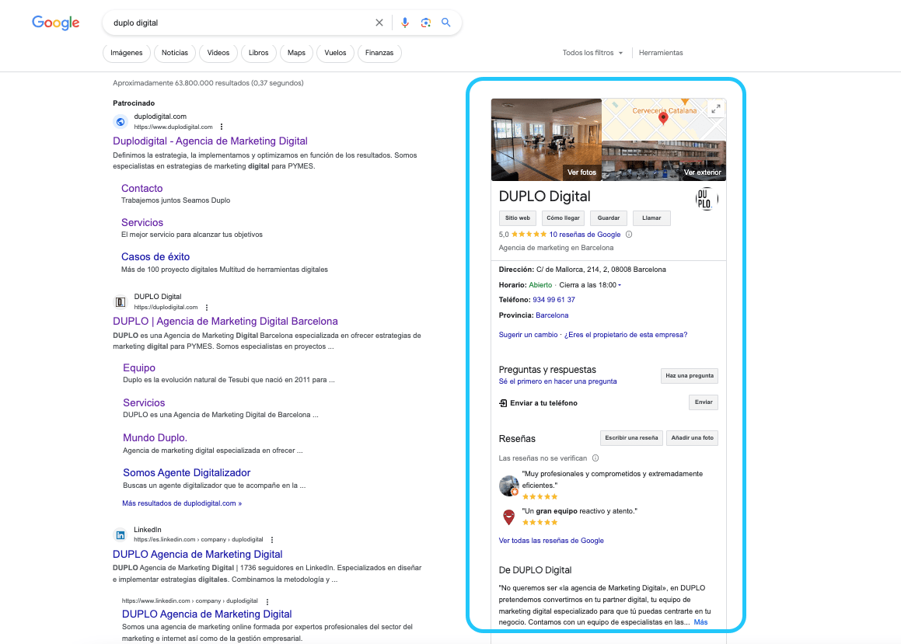Click the red map pin on the map
This screenshot has height=644, width=901.
tap(663, 118)
